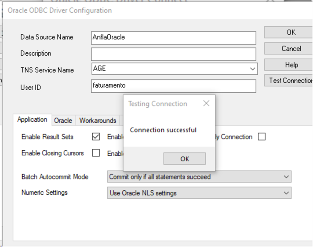Click into the Description text field

[174, 54]
